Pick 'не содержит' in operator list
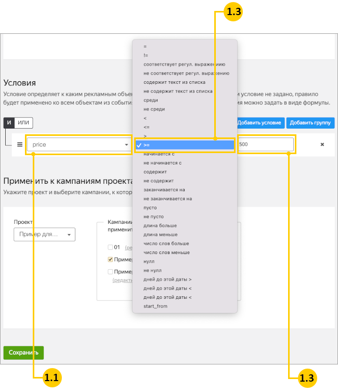 pyautogui.click(x=159, y=181)
